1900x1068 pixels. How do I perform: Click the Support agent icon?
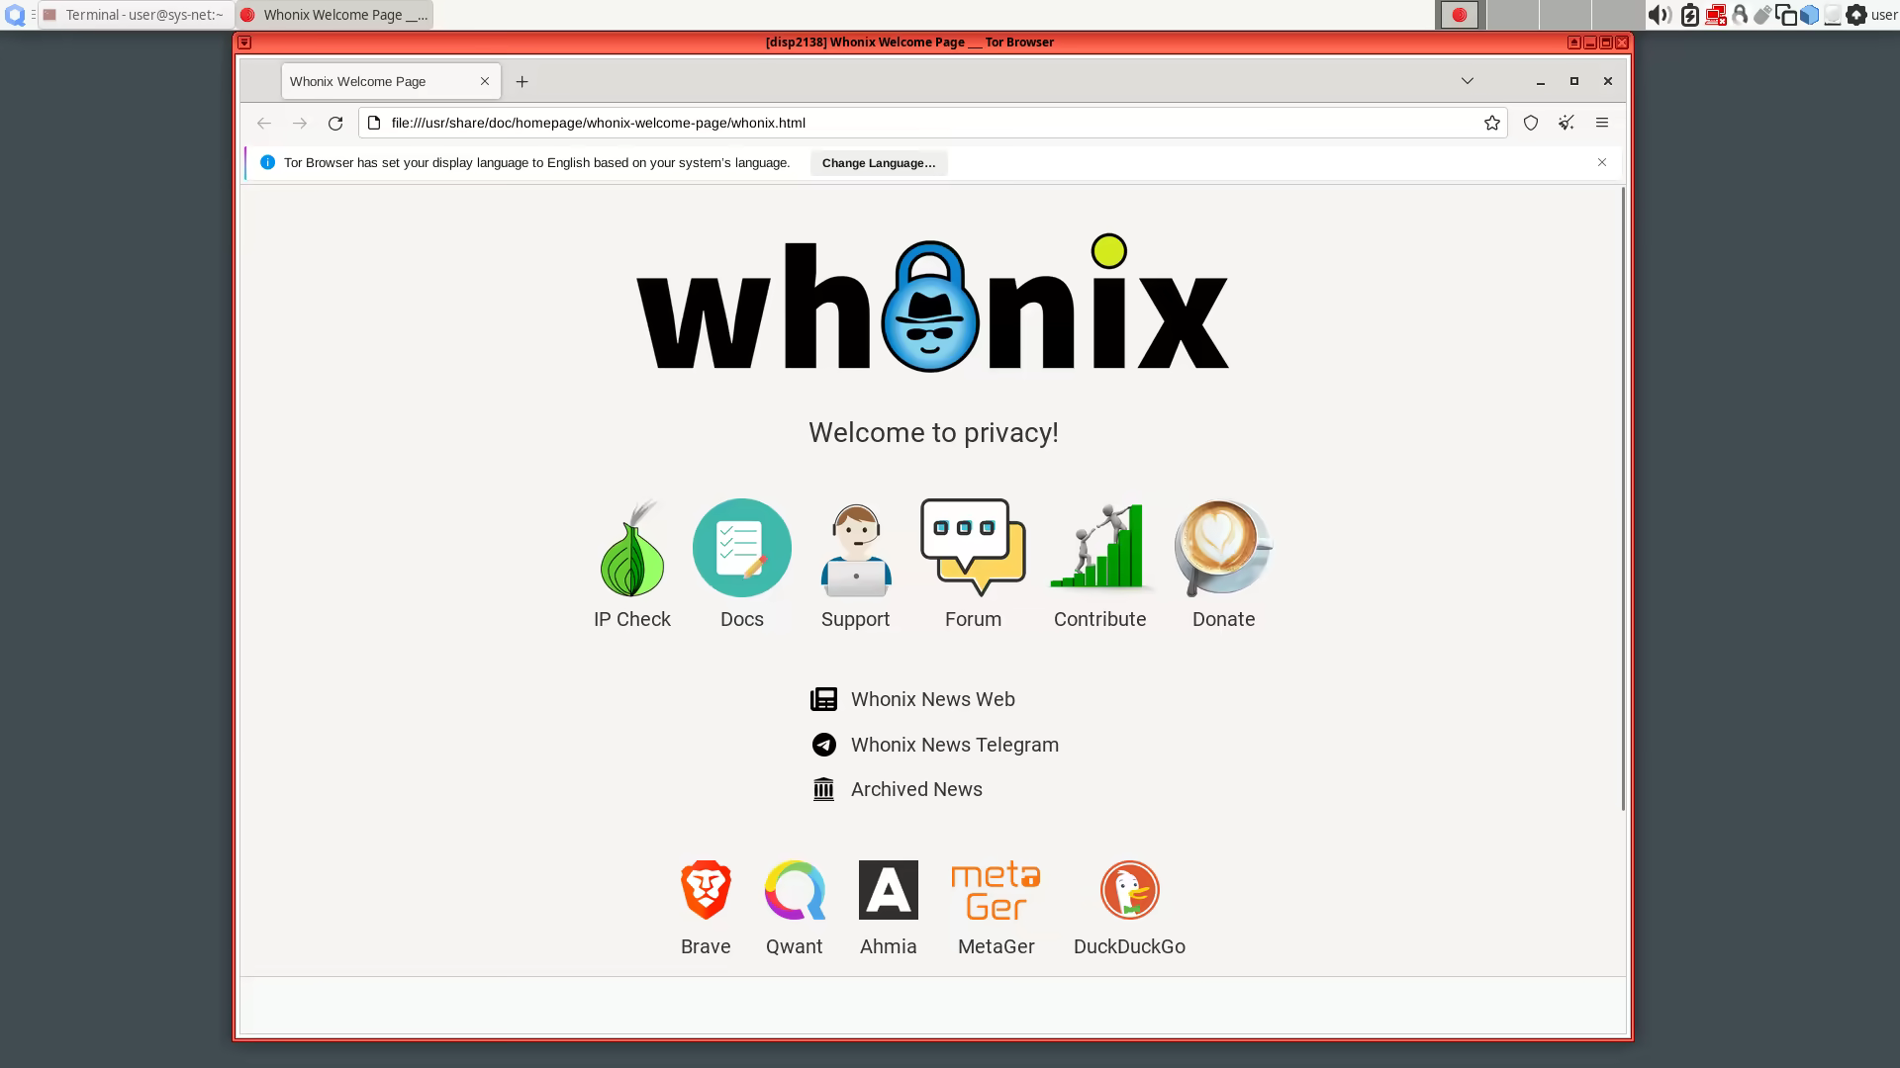tap(856, 548)
